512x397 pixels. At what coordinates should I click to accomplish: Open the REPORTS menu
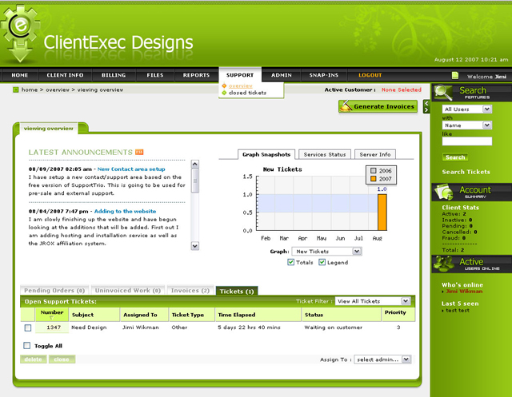click(196, 75)
